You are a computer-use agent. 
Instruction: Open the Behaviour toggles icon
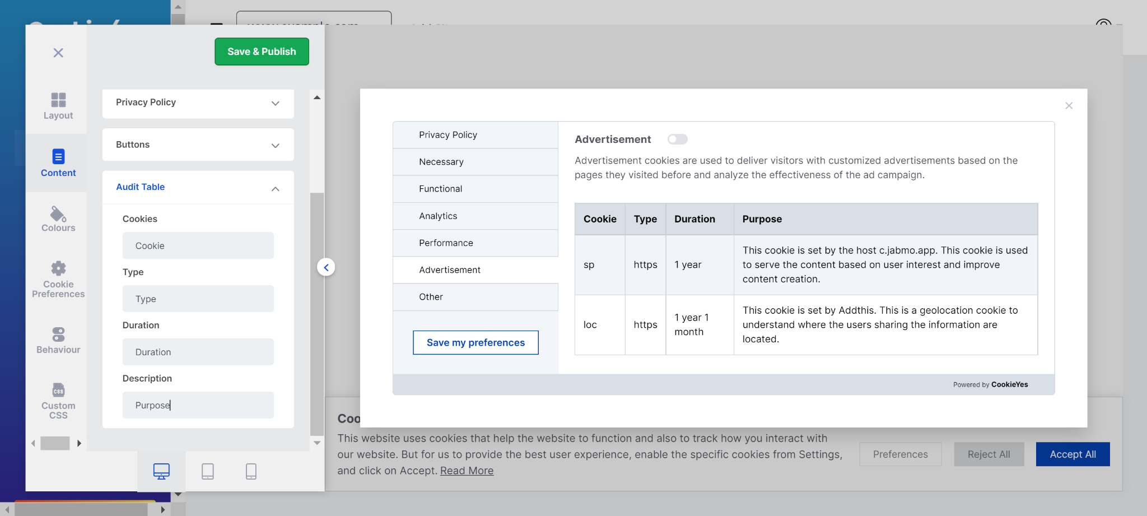click(58, 334)
